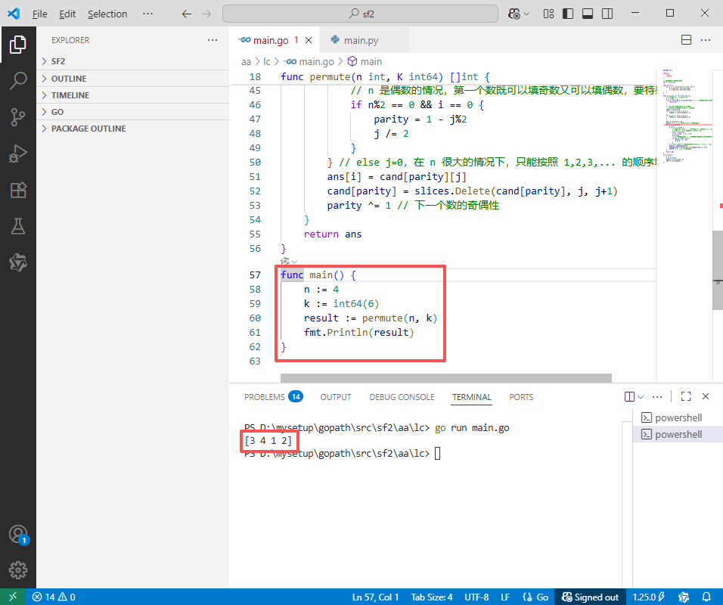This screenshot has height=605, width=723.
Task: Expand the SF2 folder section
Action: tap(133, 61)
